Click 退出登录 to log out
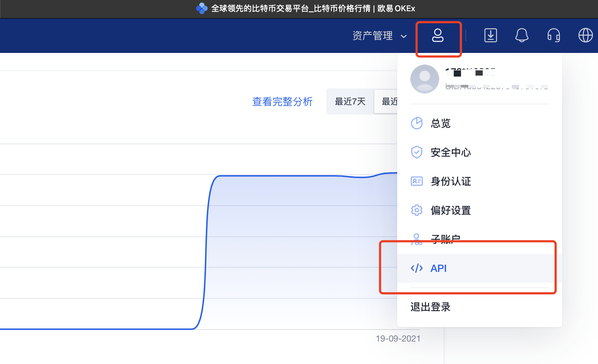598x364 pixels. pos(431,307)
